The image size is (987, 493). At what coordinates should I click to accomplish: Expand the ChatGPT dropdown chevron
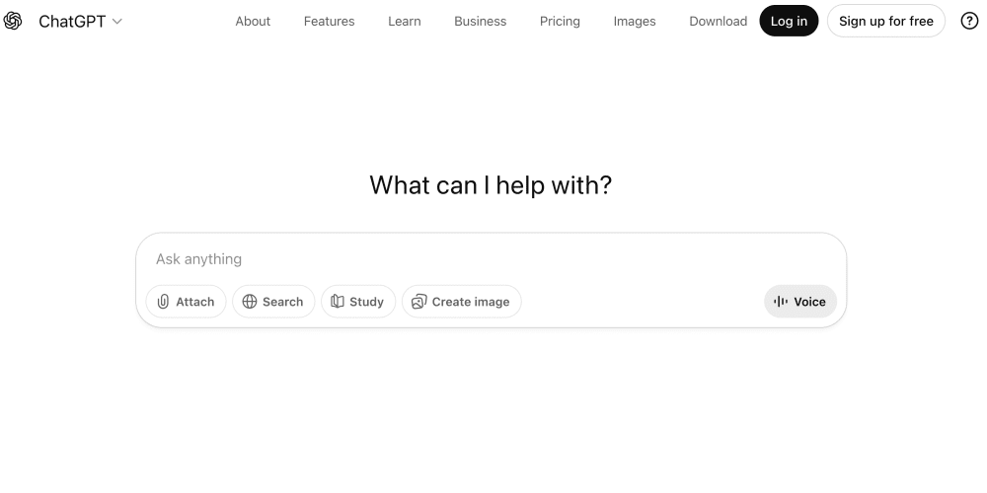pos(117,22)
